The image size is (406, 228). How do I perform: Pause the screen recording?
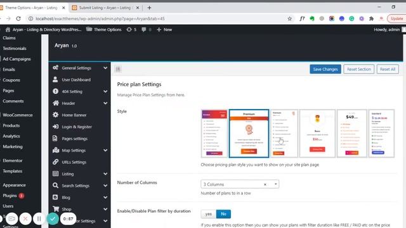[x=39, y=218]
